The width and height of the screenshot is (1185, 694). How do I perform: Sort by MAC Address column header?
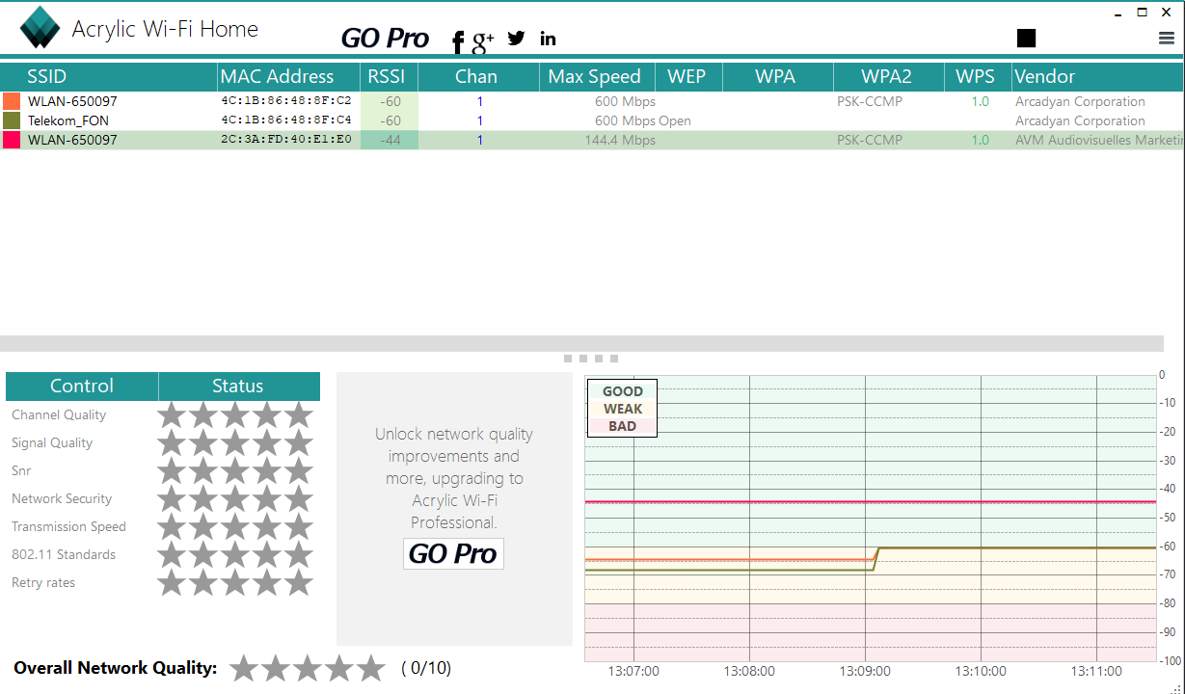click(289, 77)
